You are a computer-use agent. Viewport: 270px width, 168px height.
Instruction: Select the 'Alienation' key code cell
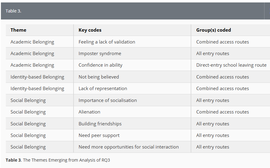[89, 112]
